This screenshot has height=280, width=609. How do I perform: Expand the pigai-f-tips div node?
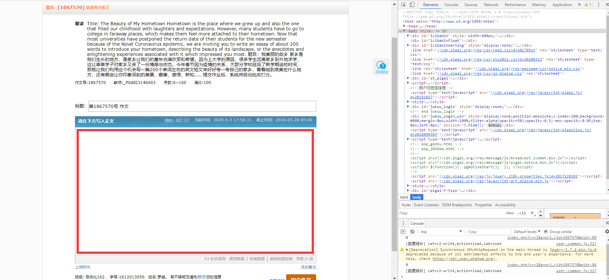coord(408,191)
